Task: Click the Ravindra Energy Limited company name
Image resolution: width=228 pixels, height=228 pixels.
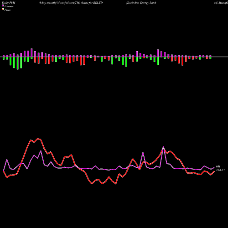Action: 141,3
